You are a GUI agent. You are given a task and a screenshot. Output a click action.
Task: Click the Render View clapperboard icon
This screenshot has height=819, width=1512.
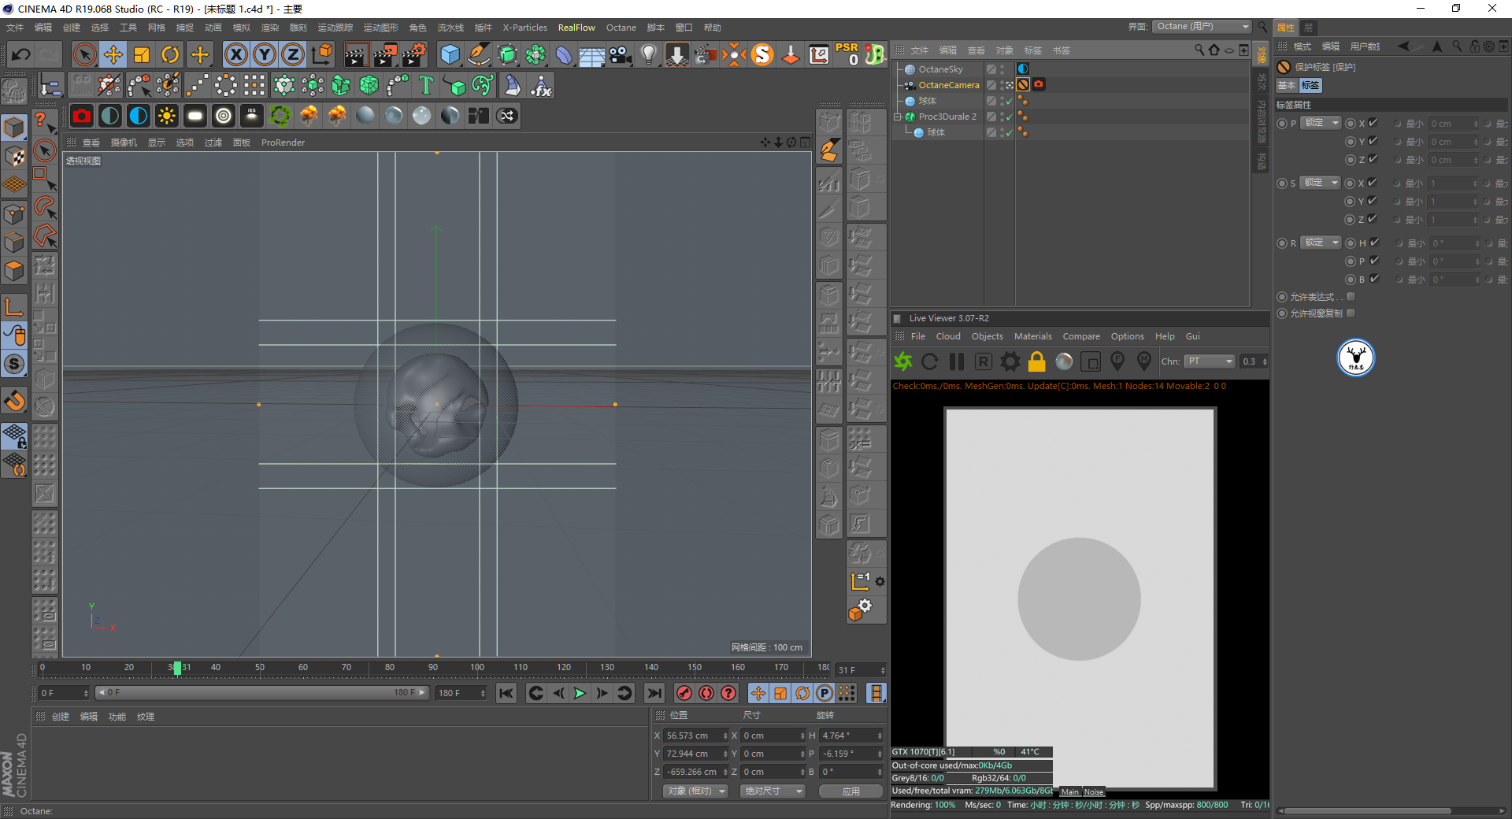click(356, 54)
